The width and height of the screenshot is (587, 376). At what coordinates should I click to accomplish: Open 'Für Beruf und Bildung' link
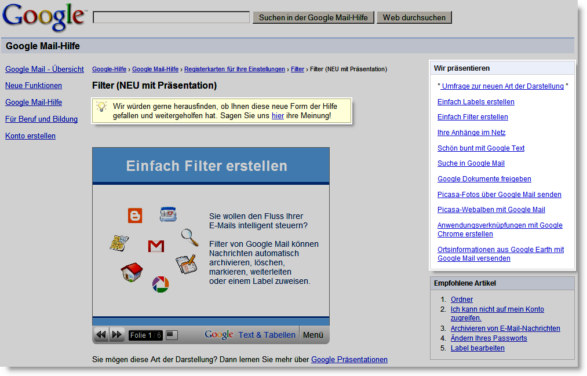[42, 119]
